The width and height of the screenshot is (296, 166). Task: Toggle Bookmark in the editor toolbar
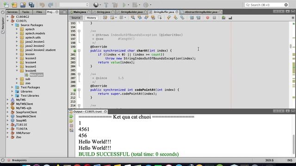point(182,18)
